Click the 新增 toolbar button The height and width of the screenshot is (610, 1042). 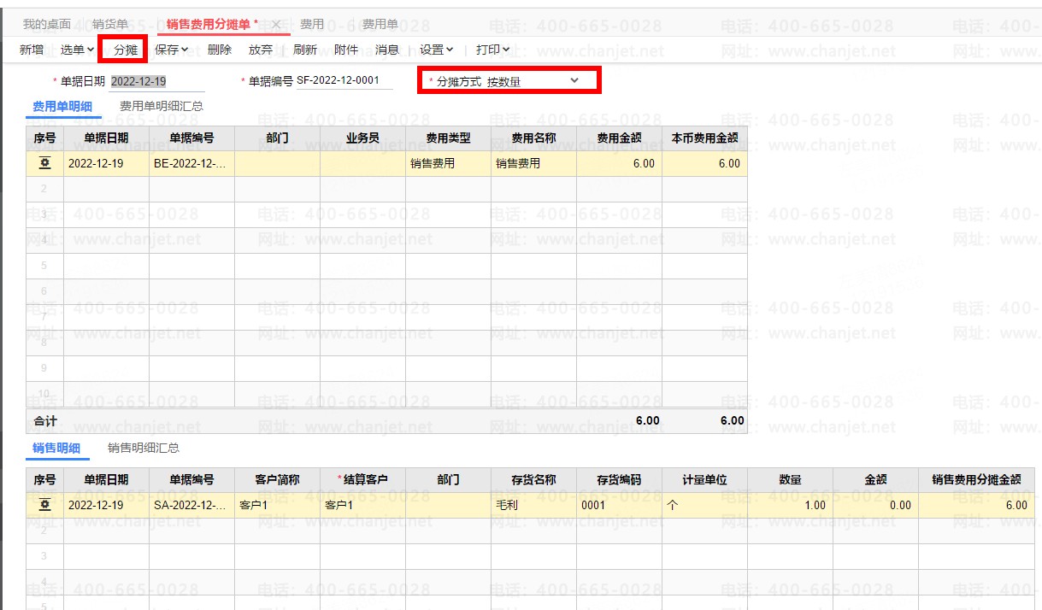32,50
